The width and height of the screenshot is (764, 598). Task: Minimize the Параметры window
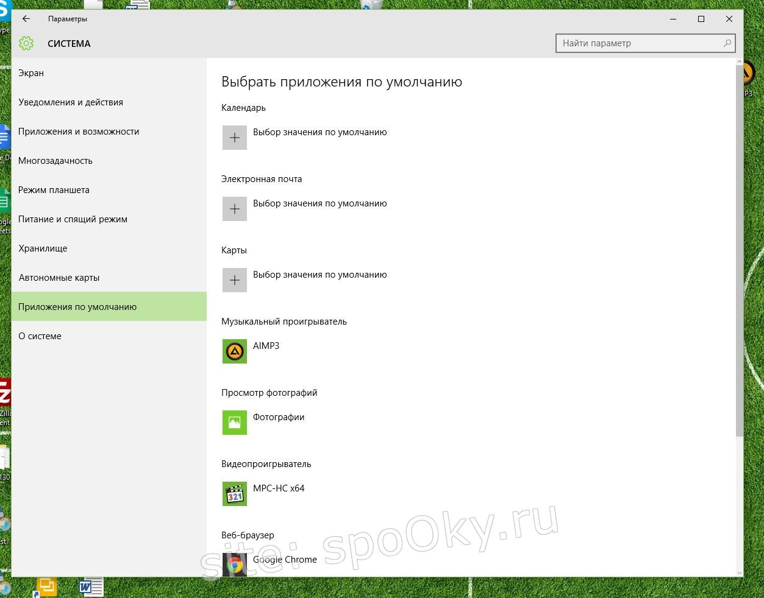pyautogui.click(x=673, y=19)
